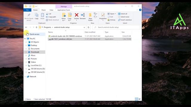Open 550 GB Volume (D:) in sidebar
Screen dimensions: 191x107
(x=38, y=69)
